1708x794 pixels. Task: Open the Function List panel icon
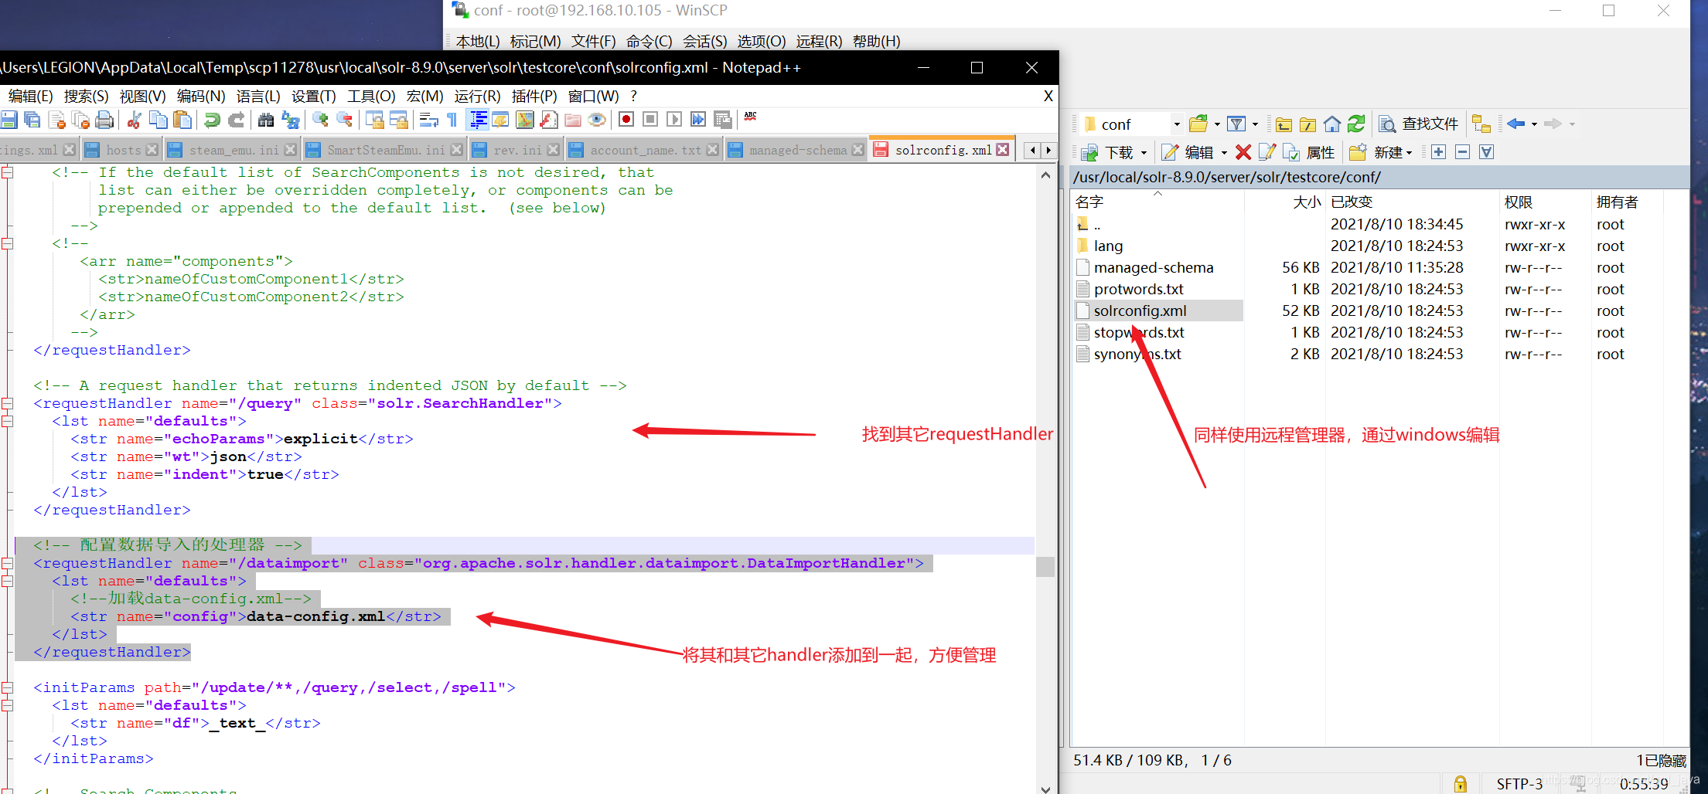548,120
